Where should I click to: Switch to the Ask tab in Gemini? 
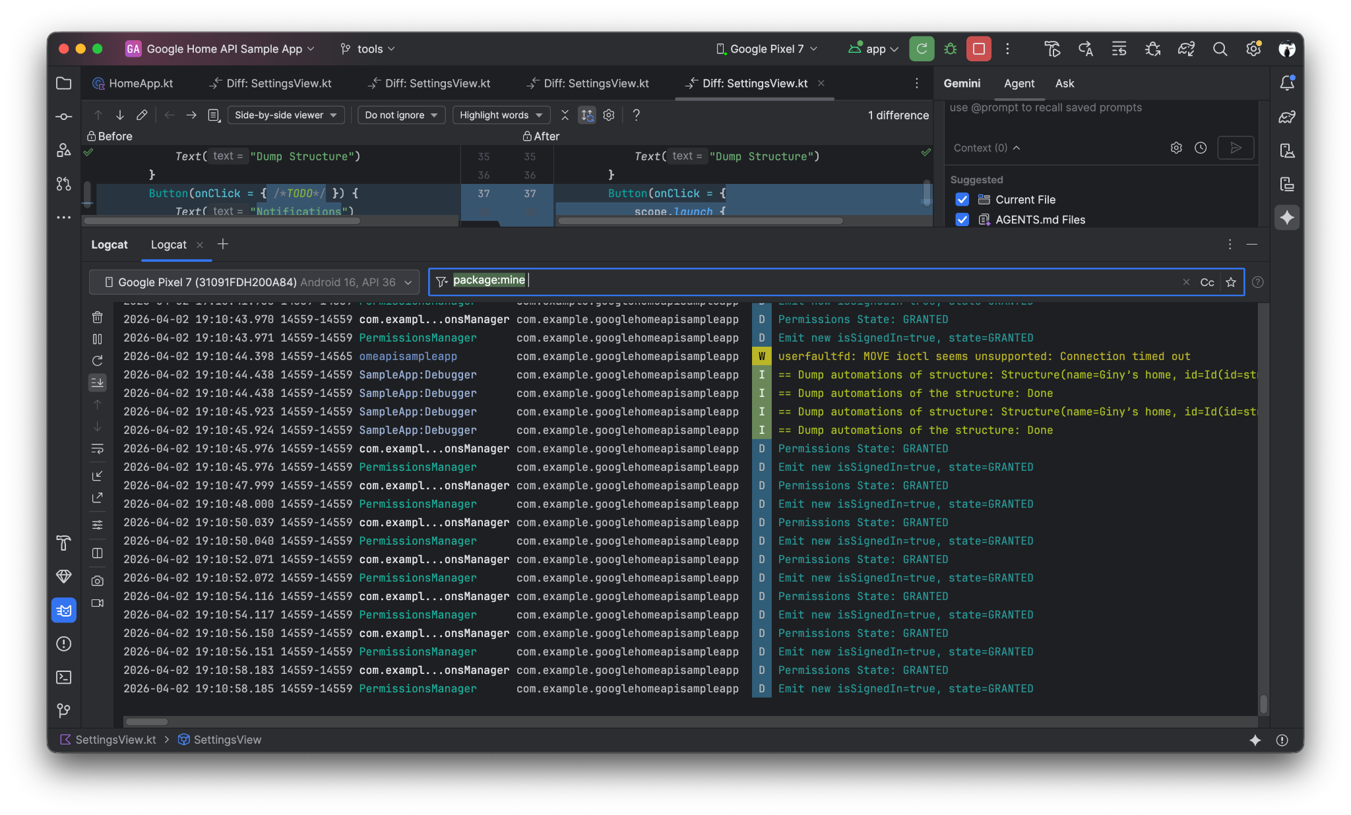[1065, 83]
